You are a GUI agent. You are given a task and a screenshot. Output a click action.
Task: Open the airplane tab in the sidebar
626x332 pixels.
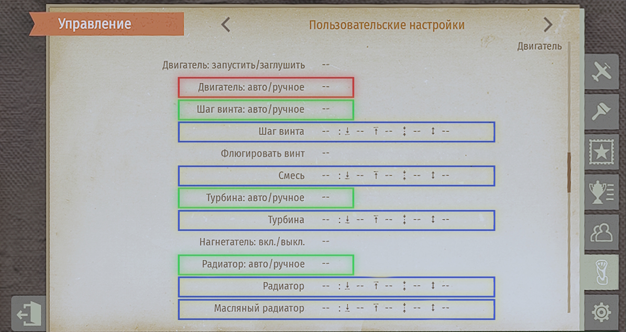coord(601,73)
